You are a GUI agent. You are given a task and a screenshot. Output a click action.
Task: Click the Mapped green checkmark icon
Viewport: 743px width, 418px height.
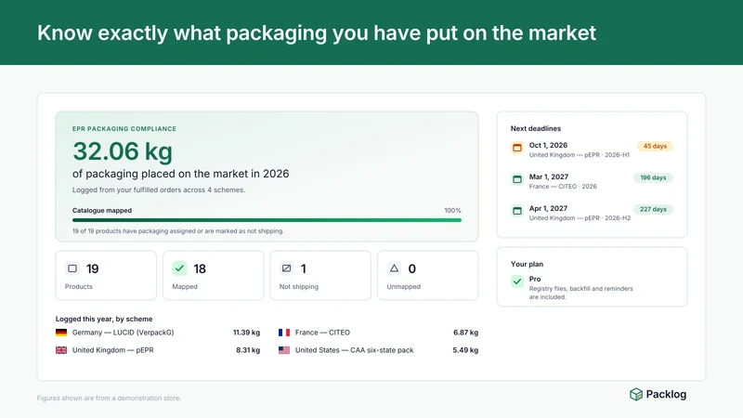coord(179,268)
